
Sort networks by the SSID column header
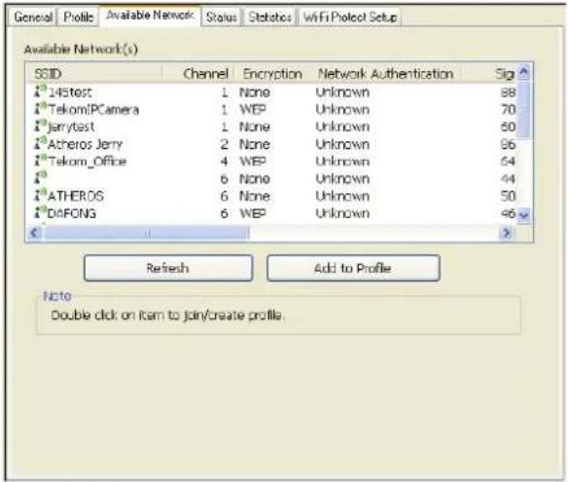coord(94,74)
